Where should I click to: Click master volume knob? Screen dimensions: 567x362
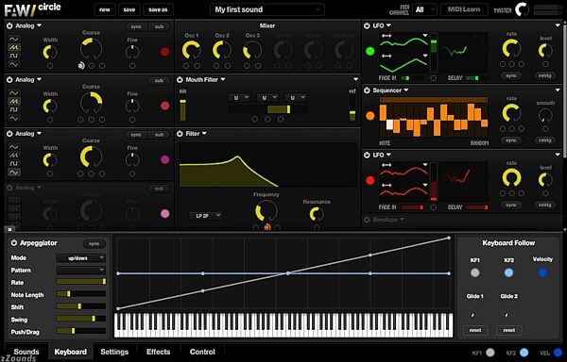coord(523,9)
